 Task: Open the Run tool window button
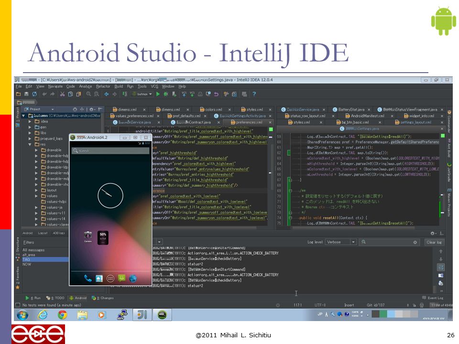tap(33, 298)
